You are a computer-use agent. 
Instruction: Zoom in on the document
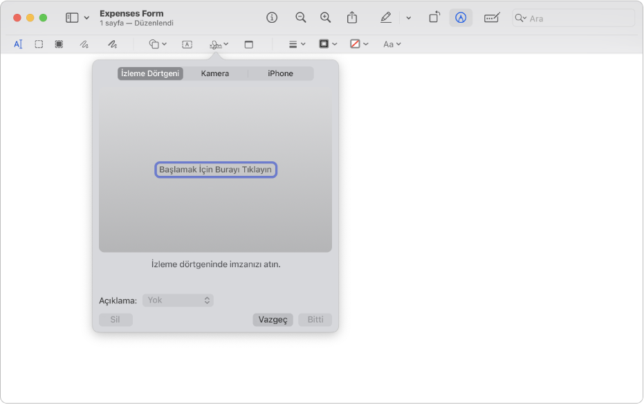point(325,18)
